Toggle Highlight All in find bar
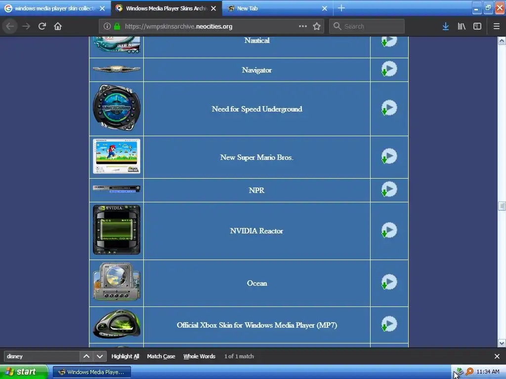 tap(125, 356)
